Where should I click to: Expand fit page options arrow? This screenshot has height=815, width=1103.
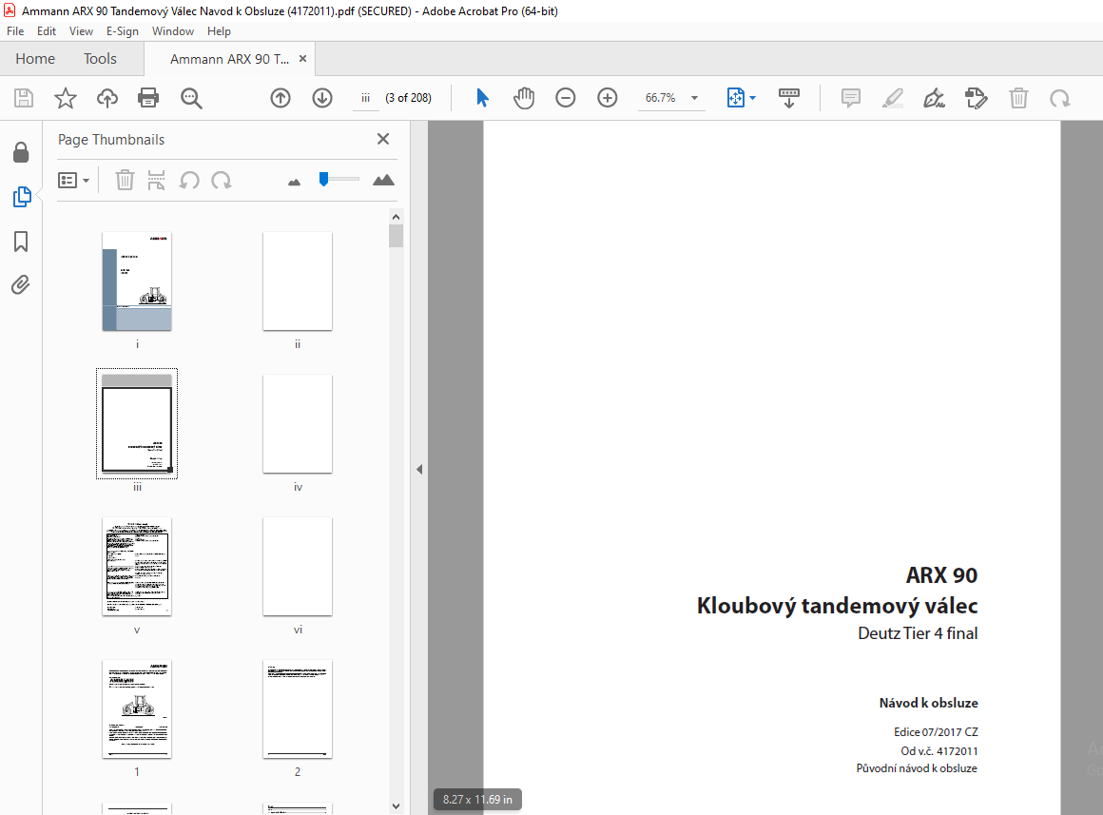point(753,98)
